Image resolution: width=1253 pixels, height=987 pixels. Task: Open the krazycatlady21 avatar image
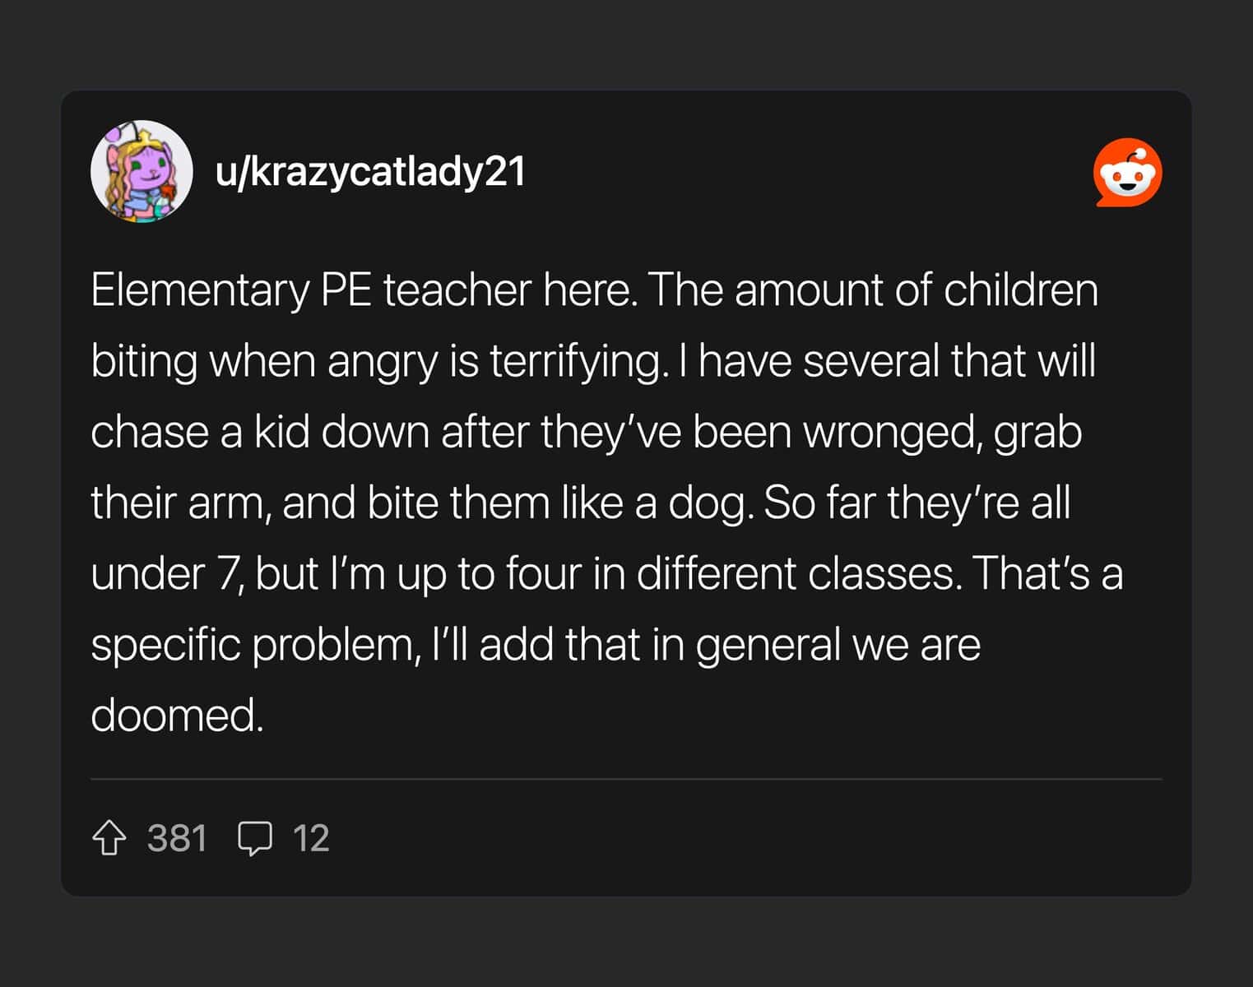pyautogui.click(x=142, y=172)
